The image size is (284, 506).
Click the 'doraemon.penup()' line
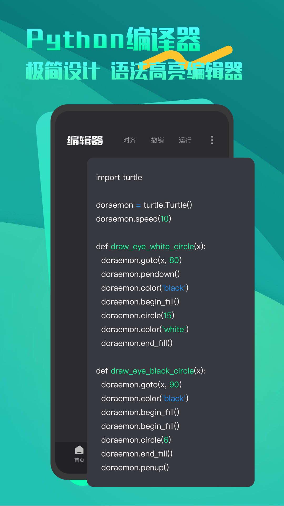[135, 468]
